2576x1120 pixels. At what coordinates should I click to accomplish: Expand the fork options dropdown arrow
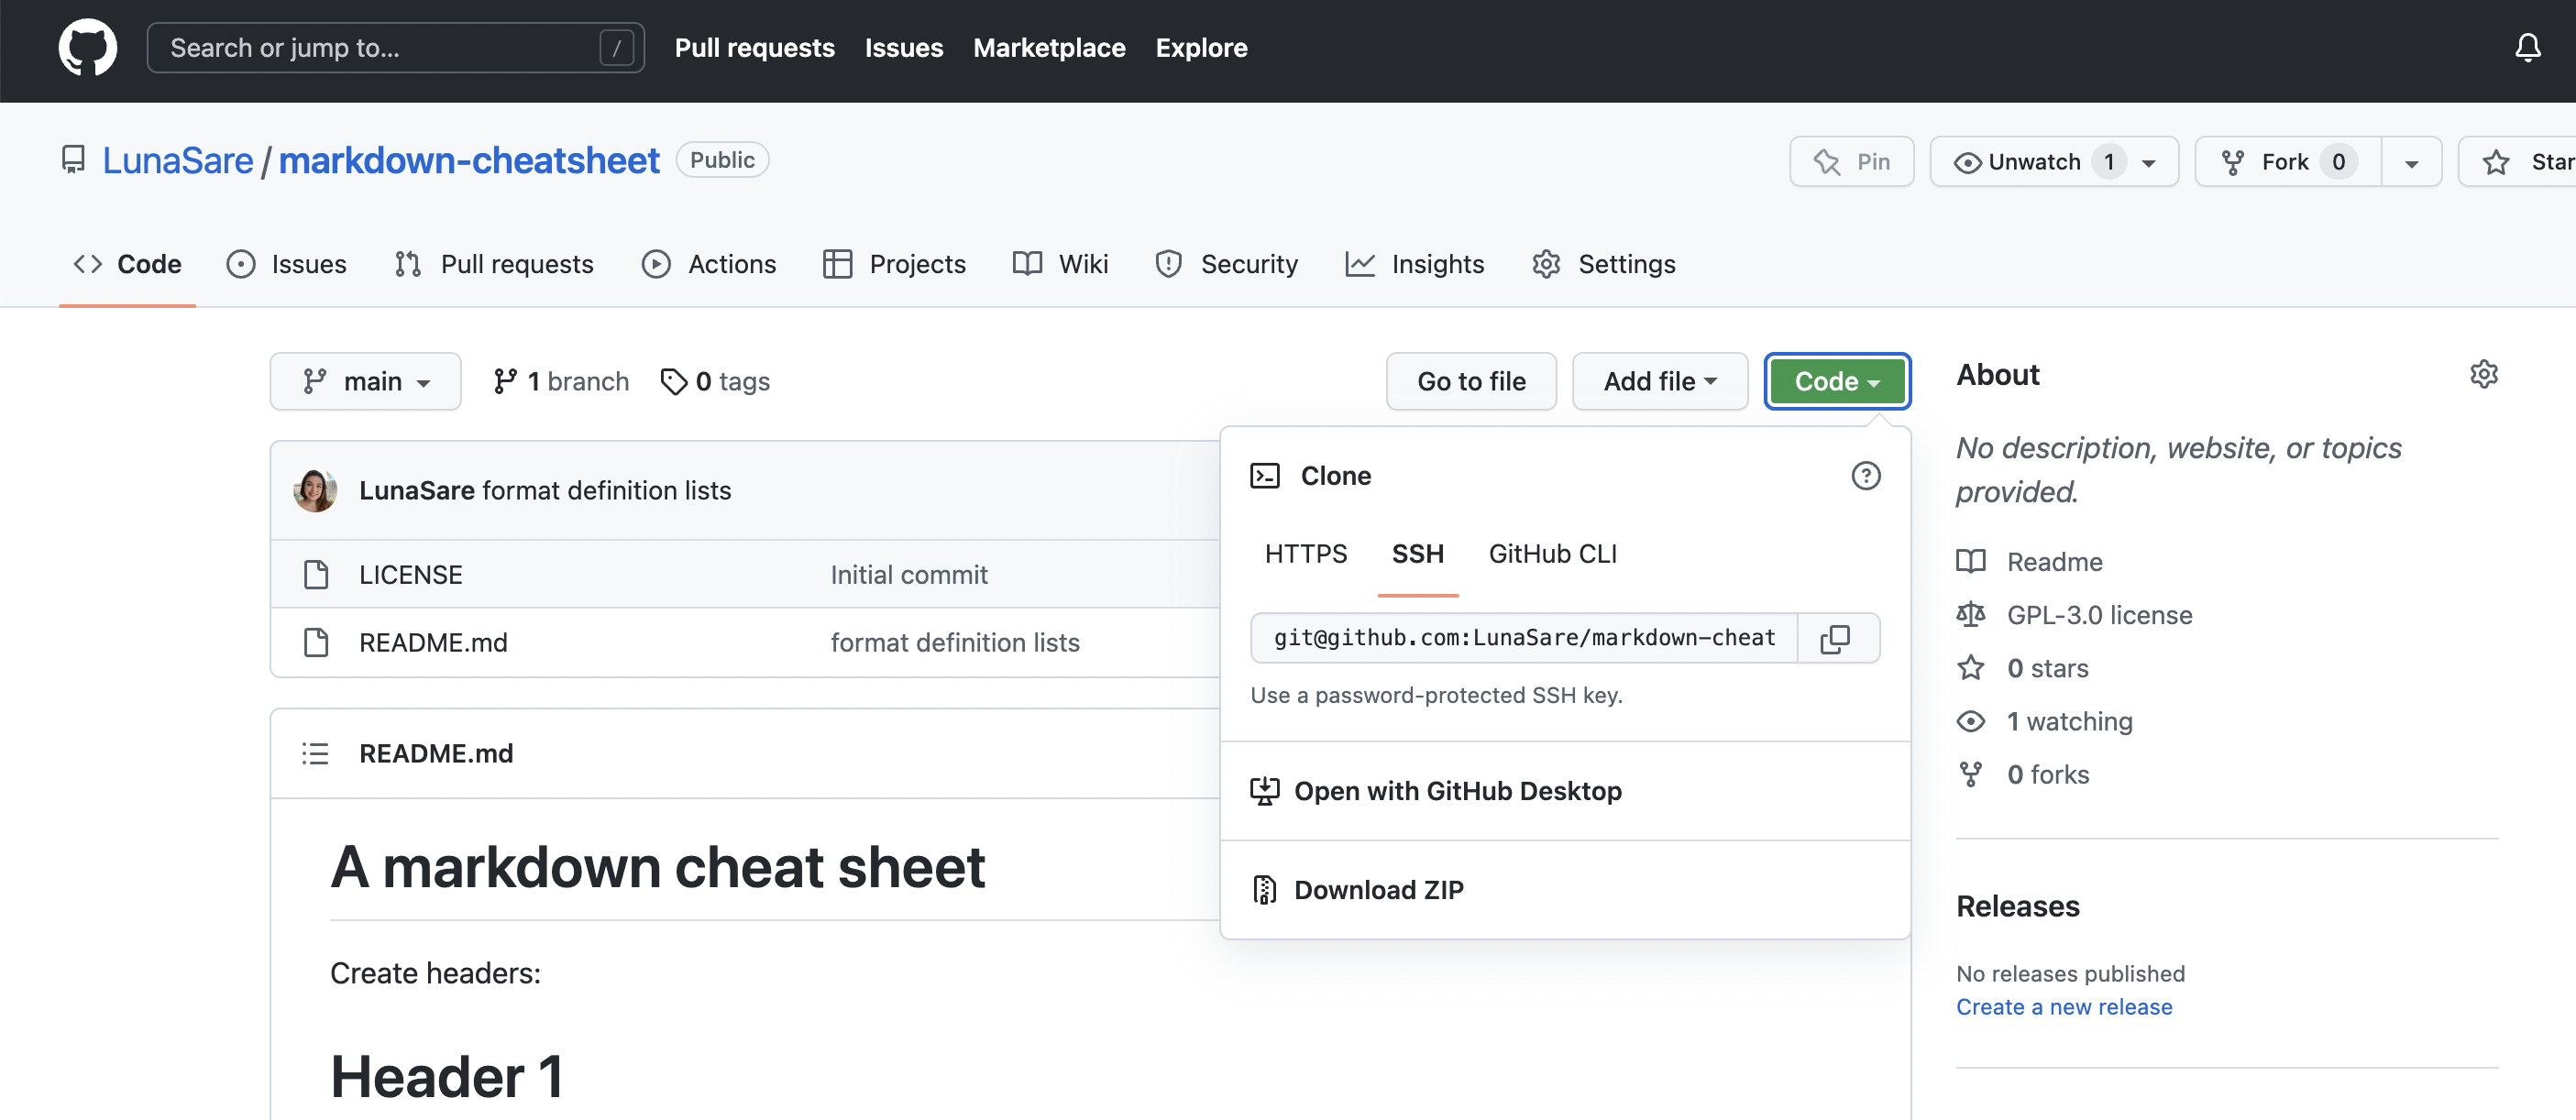click(2411, 162)
